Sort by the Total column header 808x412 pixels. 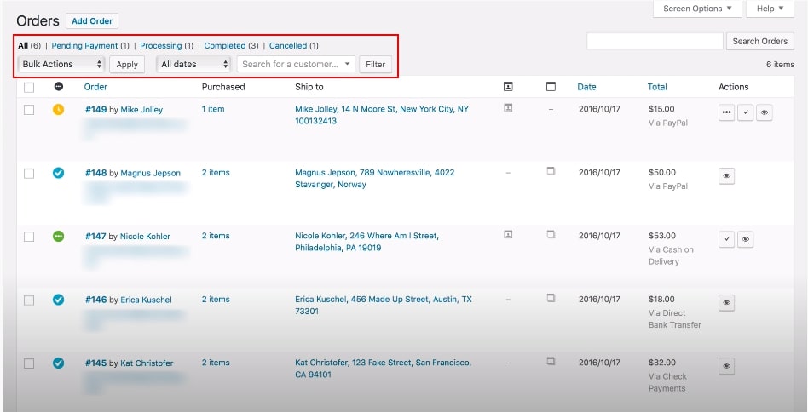pos(657,87)
